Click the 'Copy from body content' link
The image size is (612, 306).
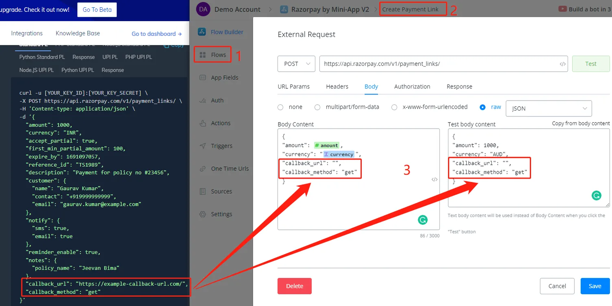pyautogui.click(x=581, y=123)
